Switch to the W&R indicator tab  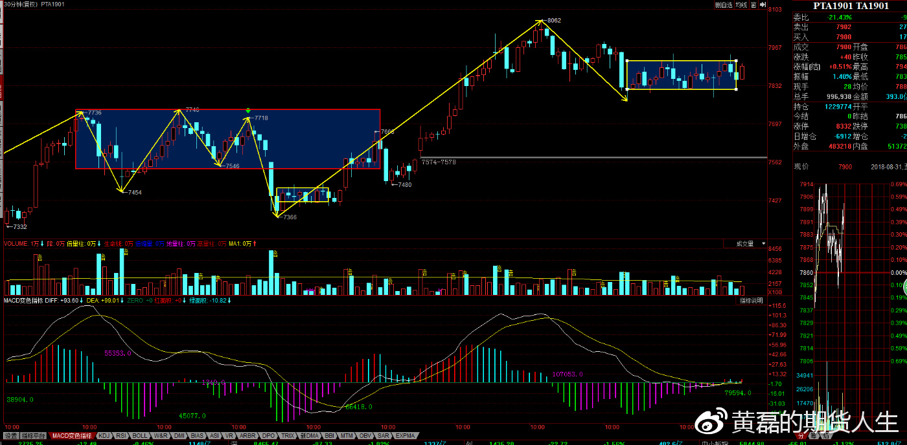click(160, 435)
